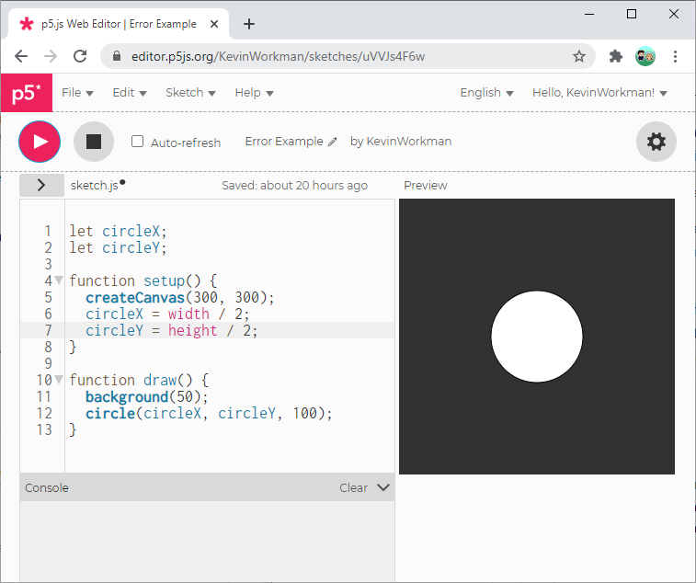696x583 pixels.
Task: Enable the Auto-refresh checkbox
Action: click(138, 142)
